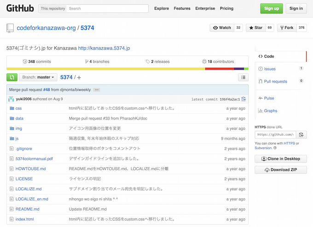Select the Code tab in the sidebar
This screenshot has width=313, height=227.
click(280, 56)
